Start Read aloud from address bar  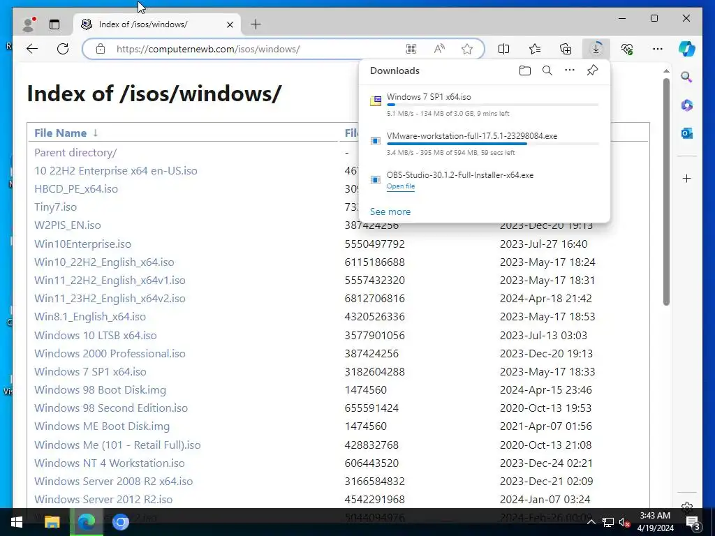[x=439, y=49]
